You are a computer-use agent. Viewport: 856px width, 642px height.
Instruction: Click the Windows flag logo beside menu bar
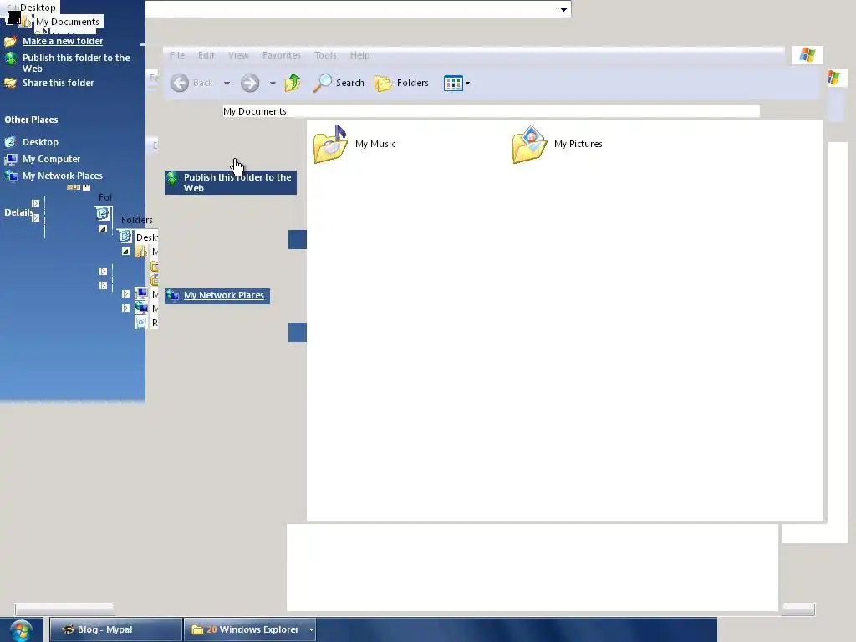coord(808,55)
